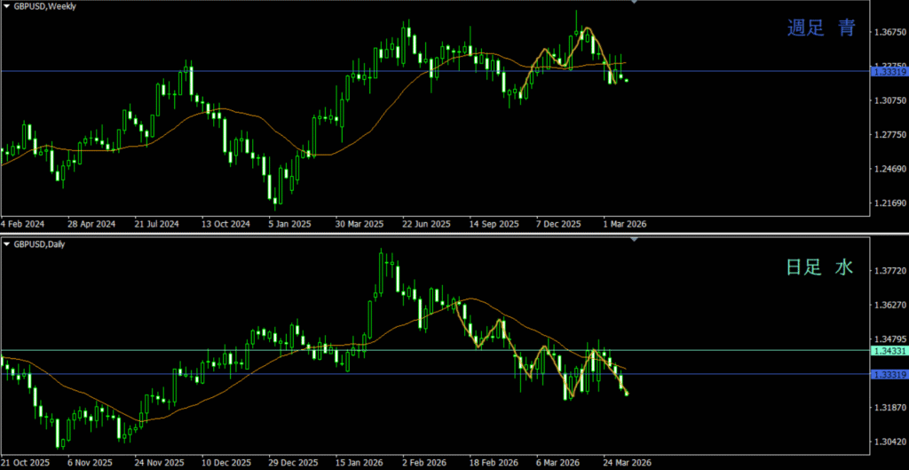Click 1.36750 on Weekly price scale
909x470 pixels.
tap(889, 33)
